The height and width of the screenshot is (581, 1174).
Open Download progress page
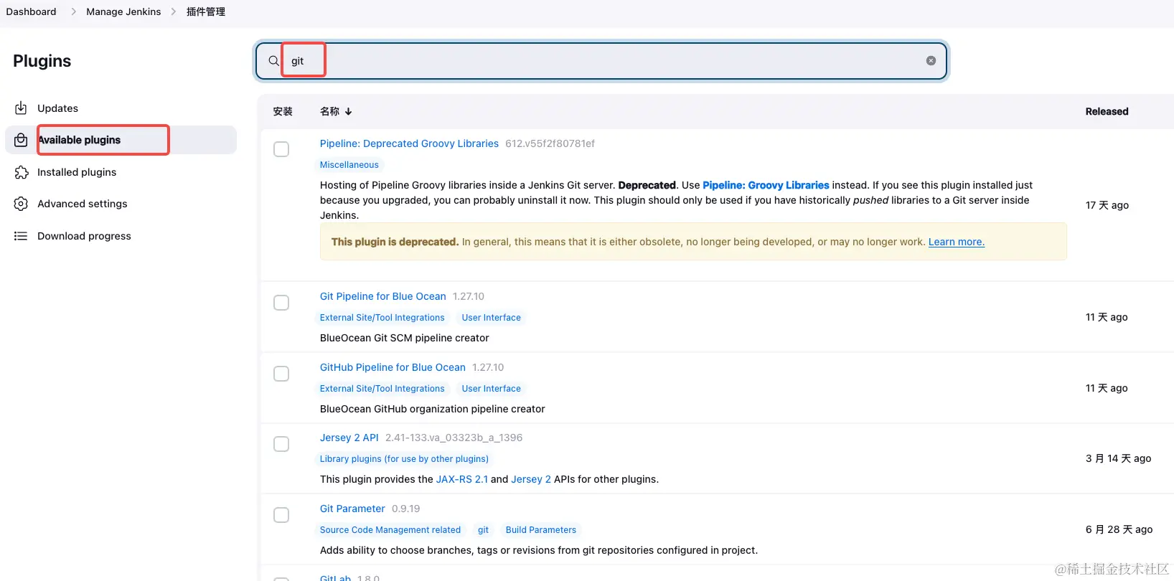(x=121, y=236)
